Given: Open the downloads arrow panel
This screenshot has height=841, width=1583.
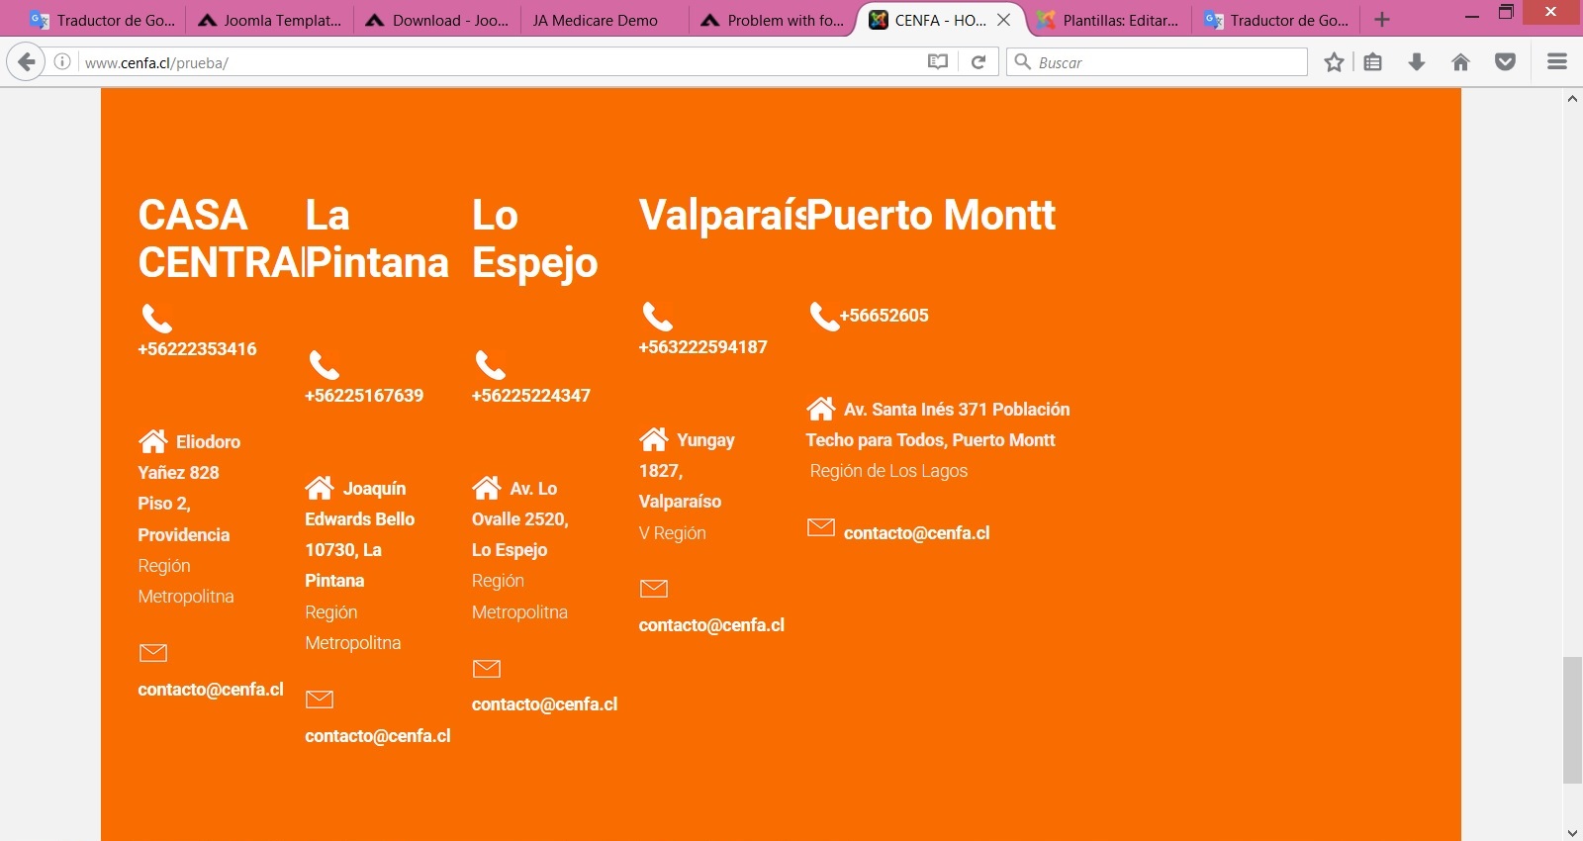Looking at the screenshot, I should pyautogui.click(x=1417, y=62).
